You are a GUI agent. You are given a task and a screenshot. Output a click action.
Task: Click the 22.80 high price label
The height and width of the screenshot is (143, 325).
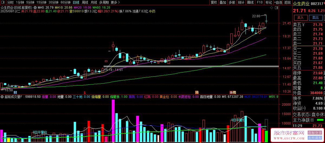coord(256,16)
